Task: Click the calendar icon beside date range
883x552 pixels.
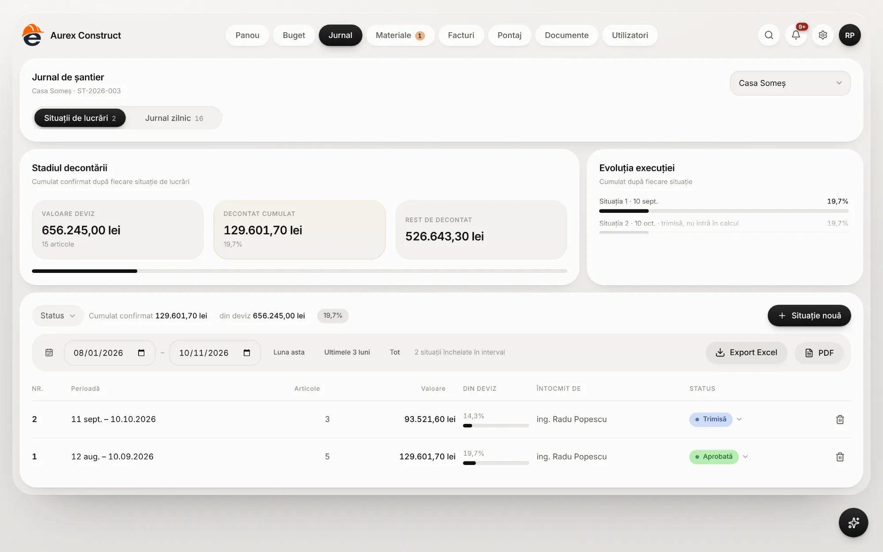Action: pos(49,352)
